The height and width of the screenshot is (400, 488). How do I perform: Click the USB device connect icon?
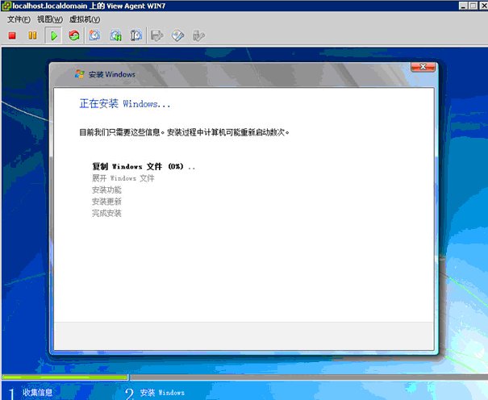point(198,35)
